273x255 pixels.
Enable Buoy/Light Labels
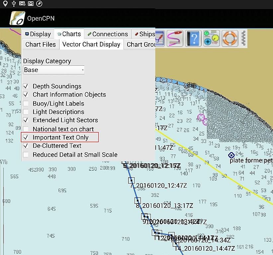point(26,103)
